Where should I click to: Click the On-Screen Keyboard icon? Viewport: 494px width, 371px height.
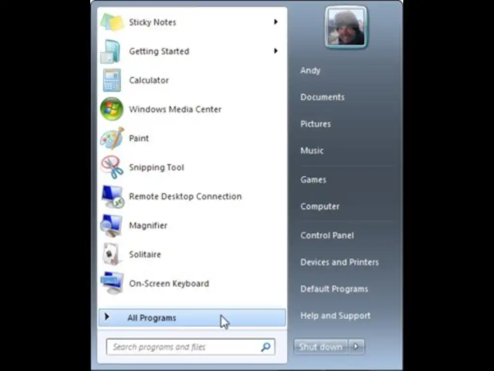112,283
